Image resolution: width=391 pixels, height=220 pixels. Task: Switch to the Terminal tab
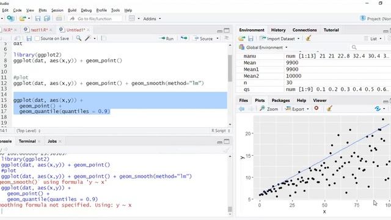click(27, 141)
